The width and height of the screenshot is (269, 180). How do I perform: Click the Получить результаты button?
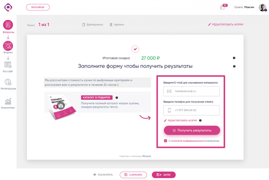[192, 130]
